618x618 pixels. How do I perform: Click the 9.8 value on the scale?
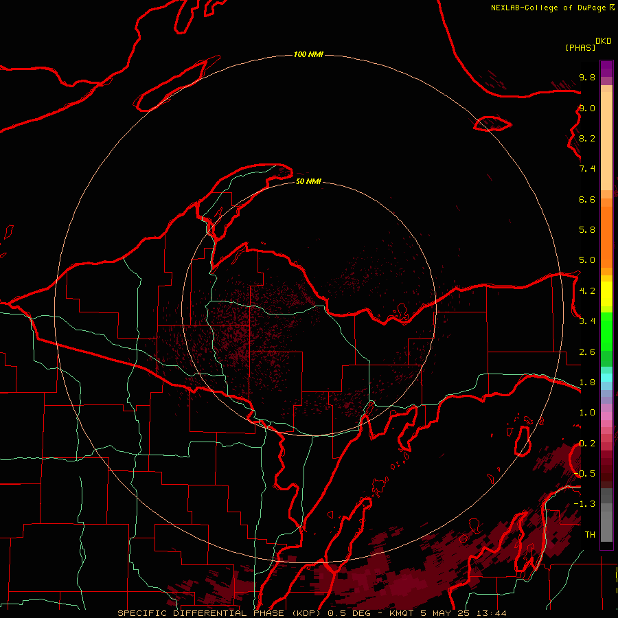pyautogui.click(x=587, y=77)
